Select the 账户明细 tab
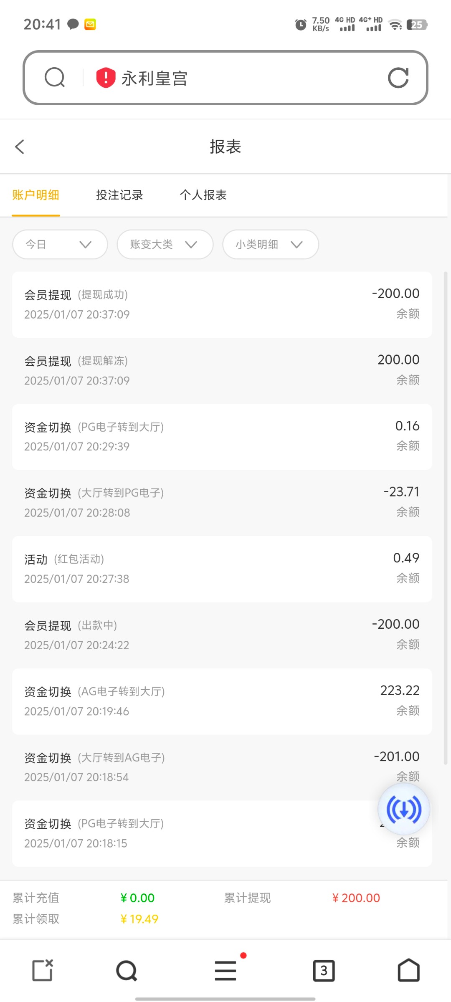This screenshot has height=1002, width=451. click(x=35, y=195)
